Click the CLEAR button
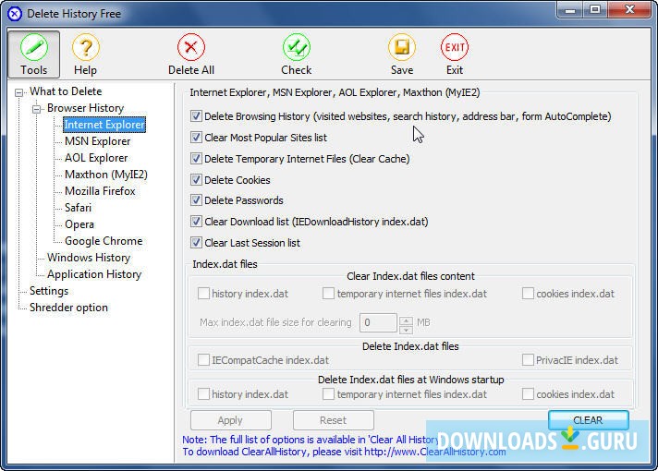The width and height of the screenshot is (658, 471). pyautogui.click(x=589, y=420)
